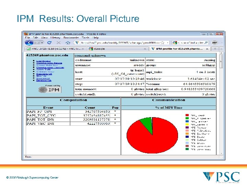Click the Firefox forward arrow button
The width and height of the screenshot is (247, 185).
(x=37, y=42)
